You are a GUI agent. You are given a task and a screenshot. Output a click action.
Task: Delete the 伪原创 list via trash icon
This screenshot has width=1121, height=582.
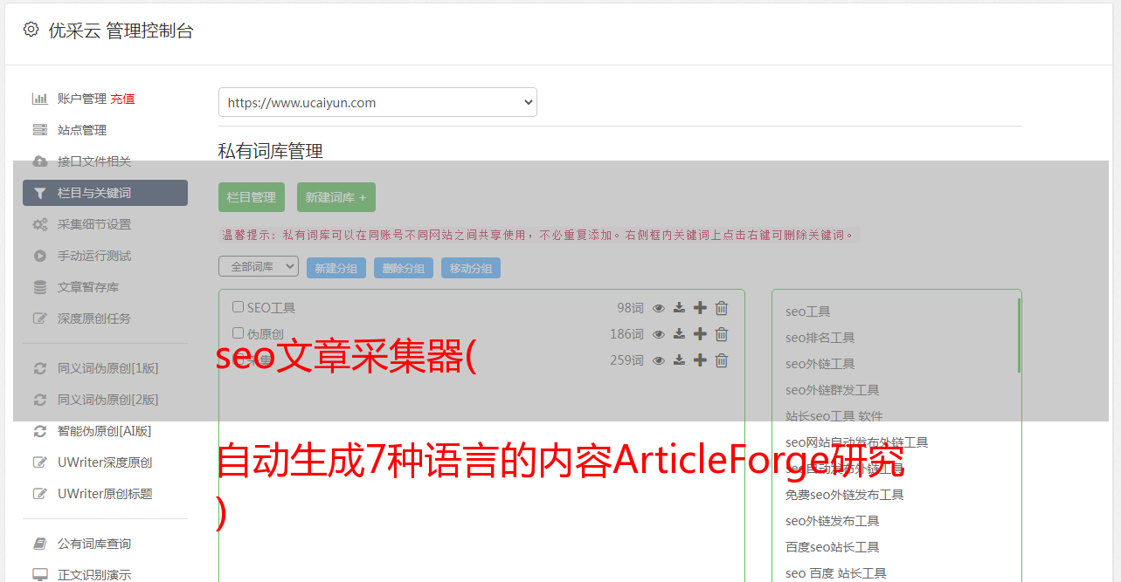coord(722,334)
